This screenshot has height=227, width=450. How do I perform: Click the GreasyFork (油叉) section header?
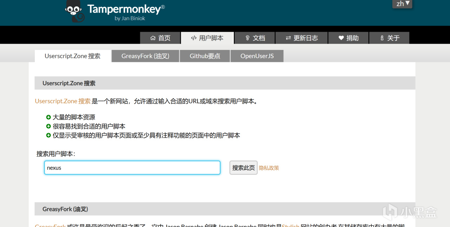pos(225,209)
